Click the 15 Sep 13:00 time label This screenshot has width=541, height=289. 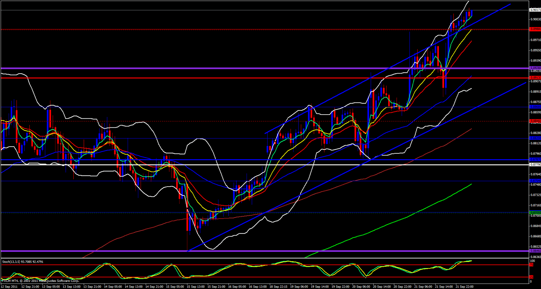tap(196, 287)
